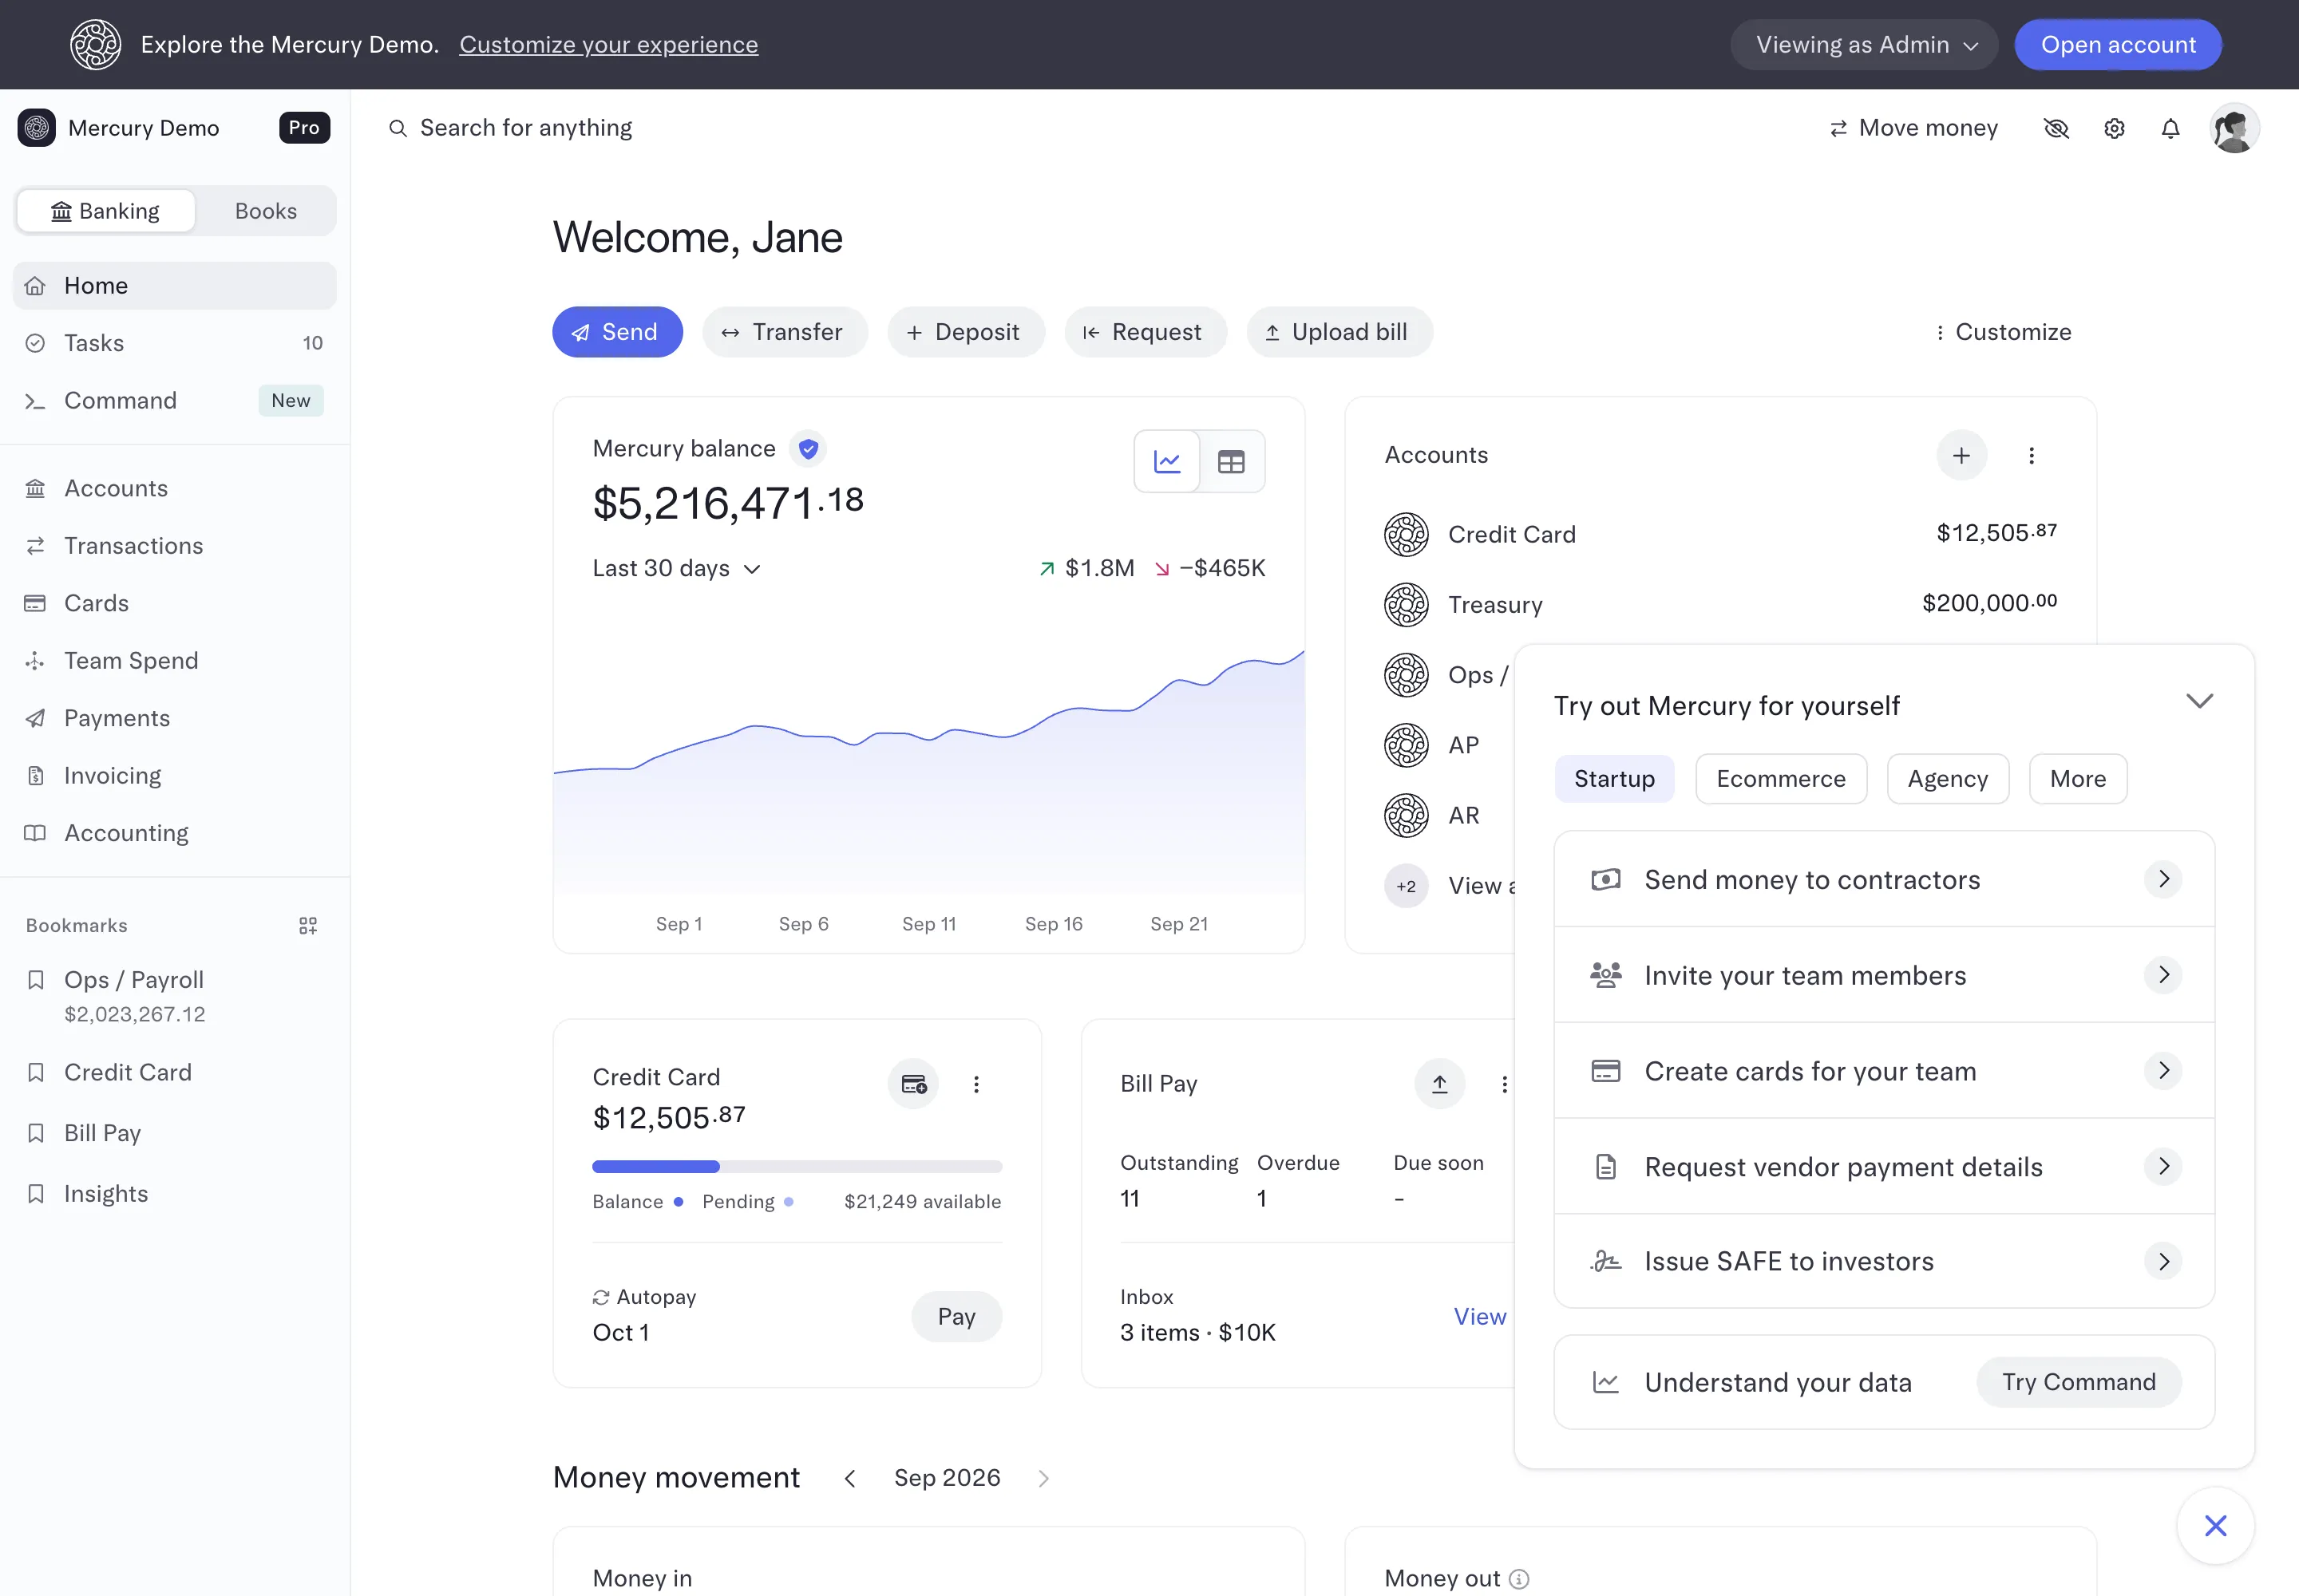
Task: Click Treasury account row logo
Action: pyautogui.click(x=1406, y=605)
